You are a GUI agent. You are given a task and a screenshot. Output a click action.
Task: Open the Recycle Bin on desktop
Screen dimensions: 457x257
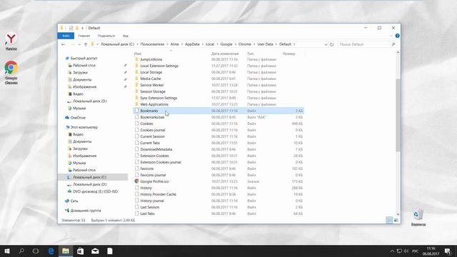418,217
